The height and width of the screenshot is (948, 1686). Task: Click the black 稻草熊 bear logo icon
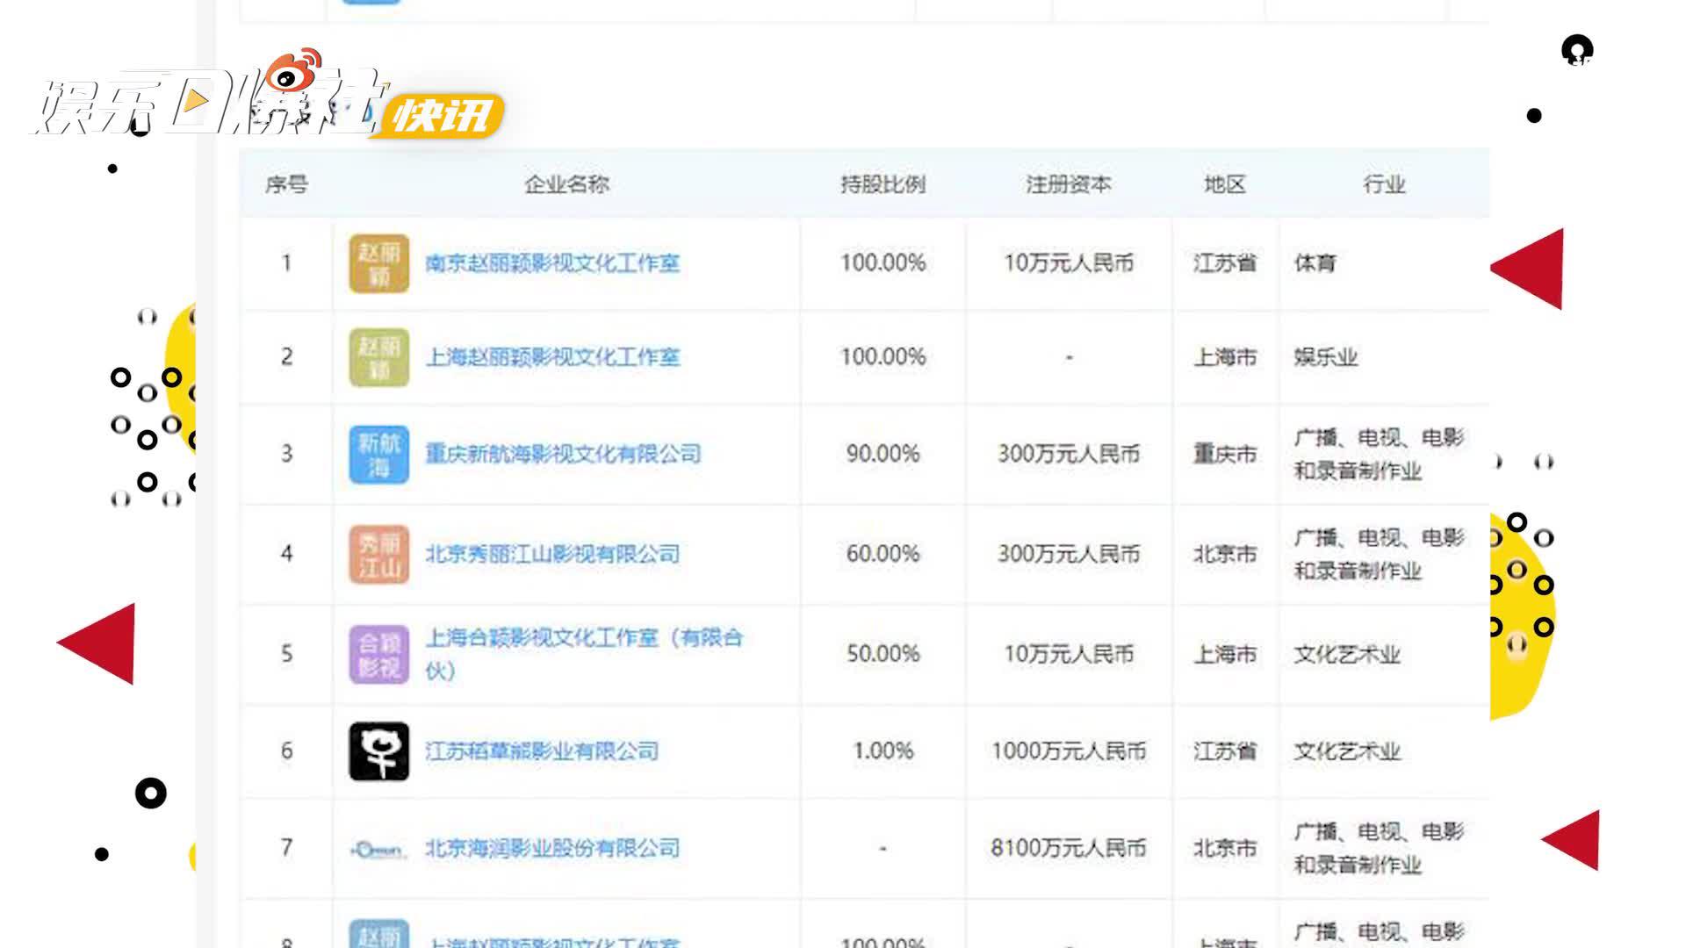(378, 751)
